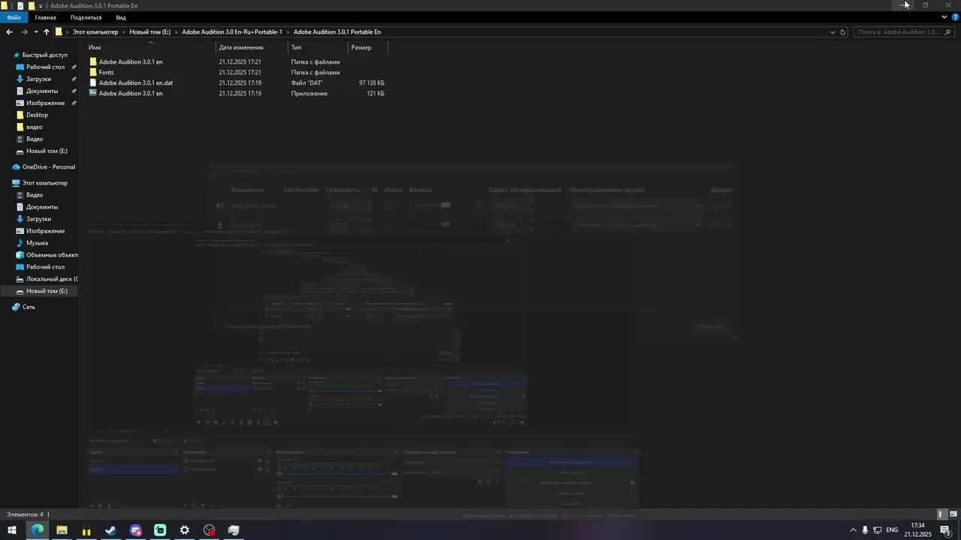Refresh the current folder
This screenshot has height=540, width=961.
(x=843, y=32)
